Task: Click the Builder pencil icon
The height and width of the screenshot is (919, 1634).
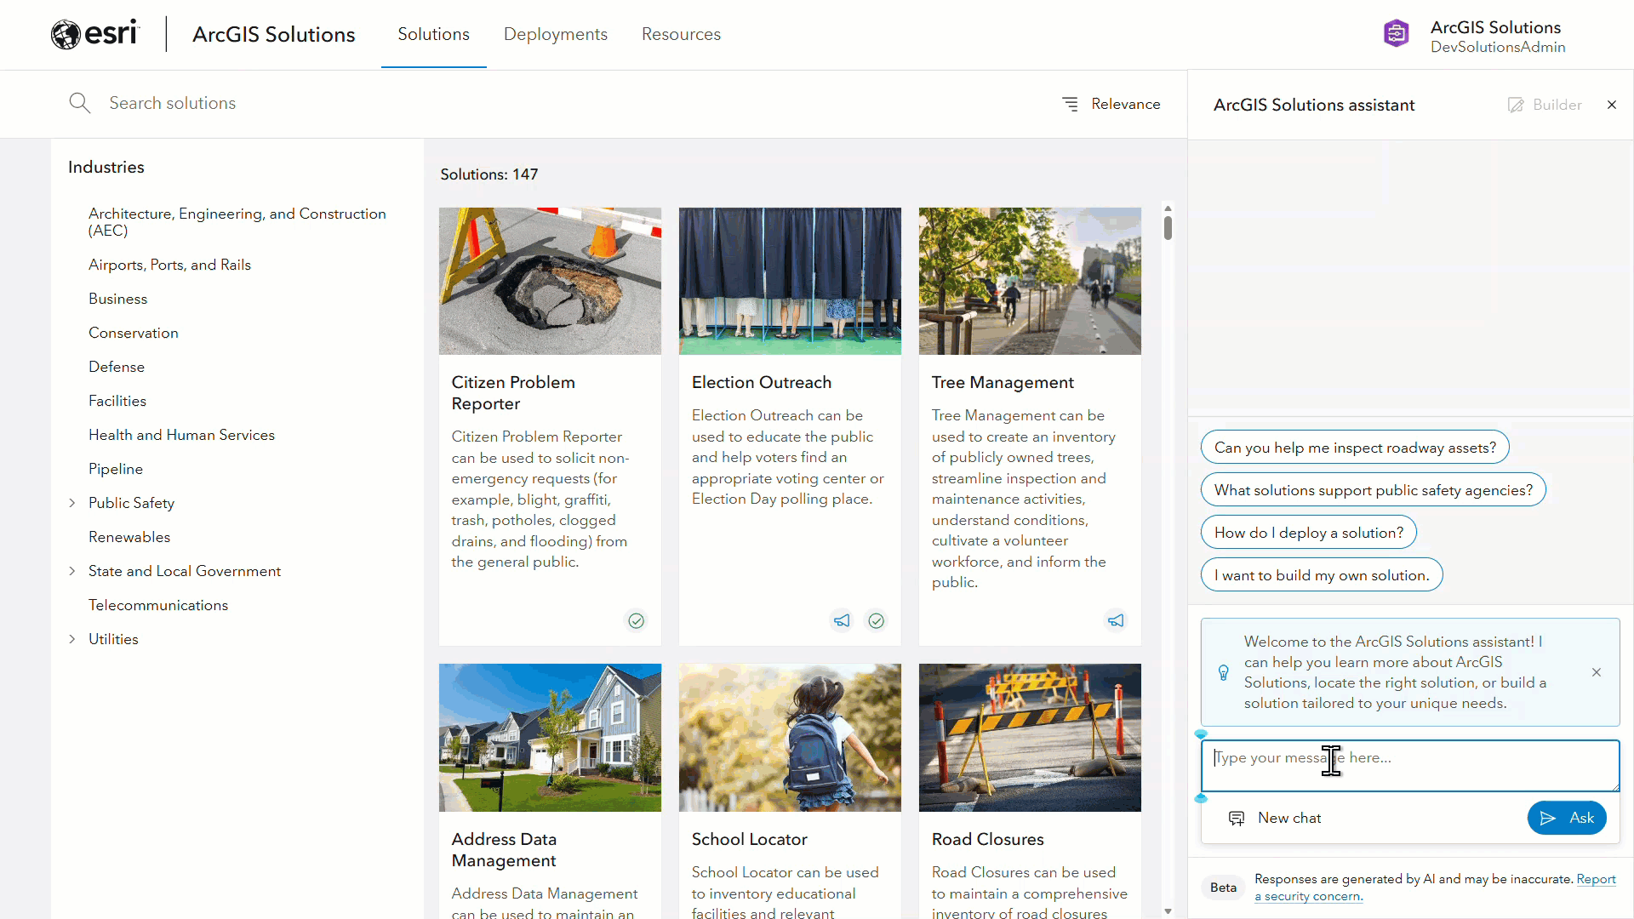Action: 1515,105
